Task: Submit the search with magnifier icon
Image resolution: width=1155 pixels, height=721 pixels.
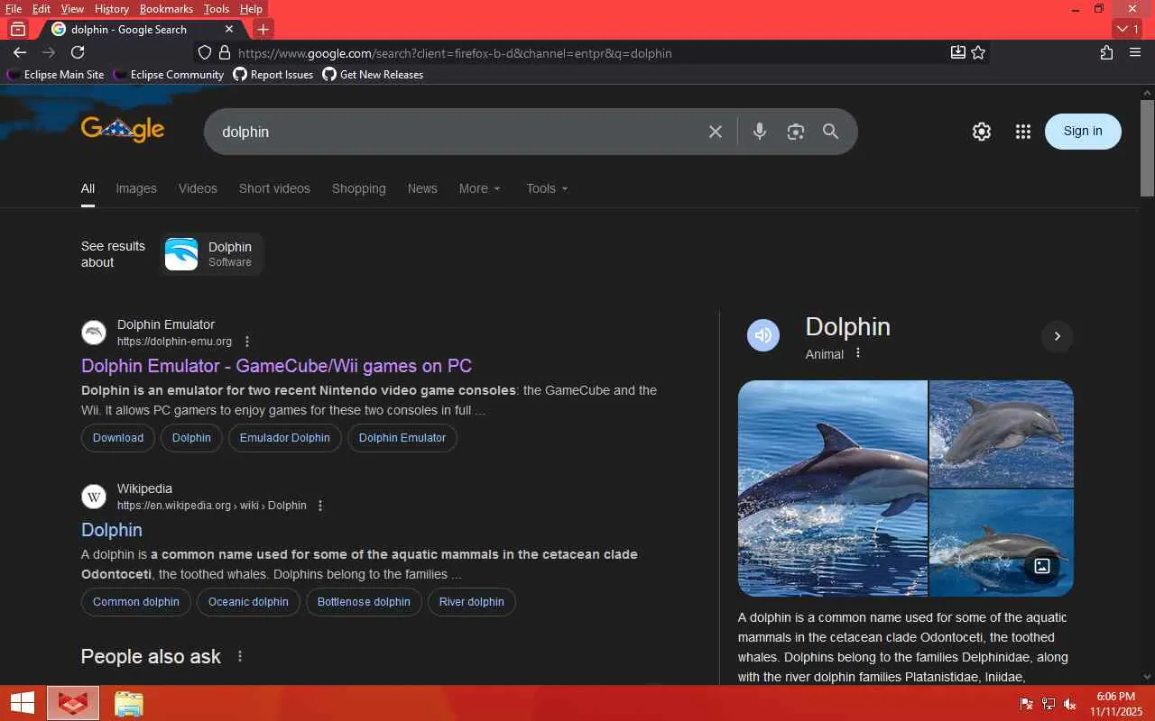Action: point(831,132)
